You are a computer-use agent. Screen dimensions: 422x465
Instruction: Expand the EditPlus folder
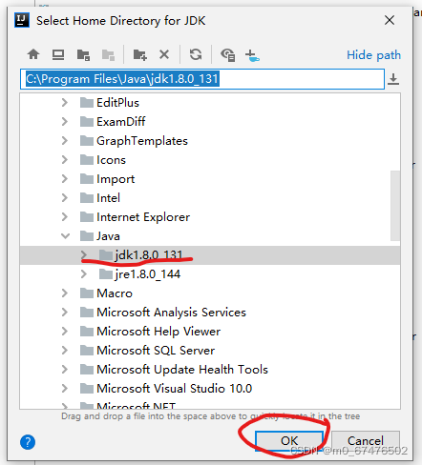pyautogui.click(x=65, y=103)
